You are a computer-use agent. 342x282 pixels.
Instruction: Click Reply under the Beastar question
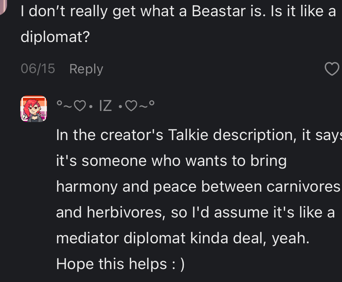[86, 69]
